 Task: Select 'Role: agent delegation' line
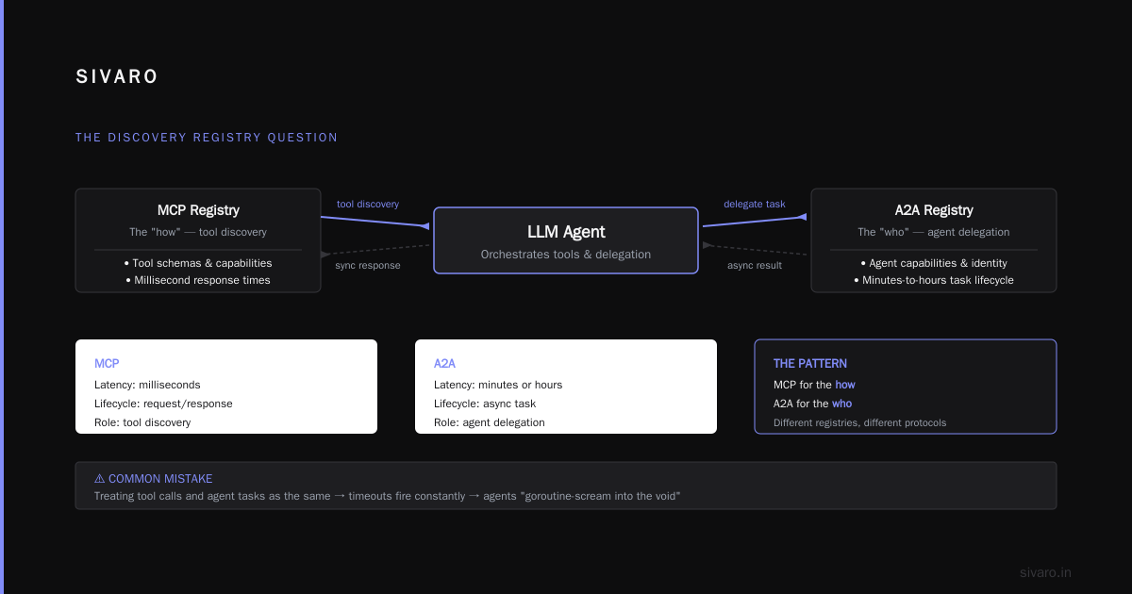(490, 422)
